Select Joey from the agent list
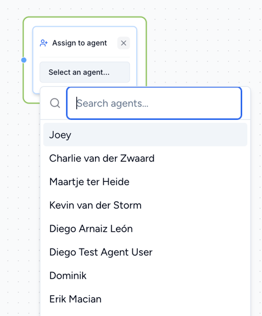Image resolution: width=262 pixels, height=316 pixels. pos(145,135)
